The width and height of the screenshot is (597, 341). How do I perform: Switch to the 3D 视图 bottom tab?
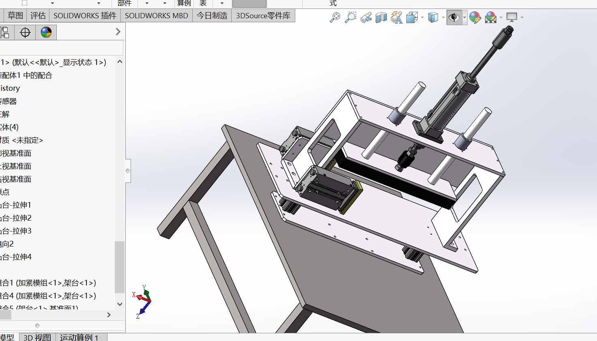pos(37,337)
